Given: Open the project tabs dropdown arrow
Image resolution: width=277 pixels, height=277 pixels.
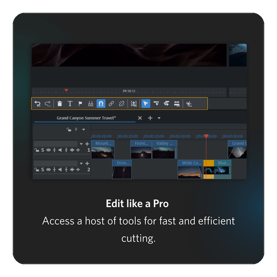Looking at the screenshot, I should click(x=159, y=118).
